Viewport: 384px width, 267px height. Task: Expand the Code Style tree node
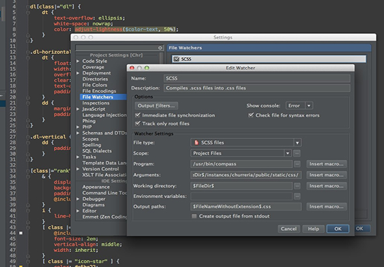coord(78,61)
